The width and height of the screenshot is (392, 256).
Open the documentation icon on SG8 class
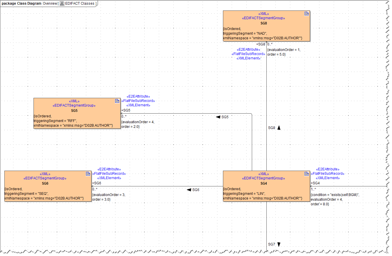coord(306,13)
